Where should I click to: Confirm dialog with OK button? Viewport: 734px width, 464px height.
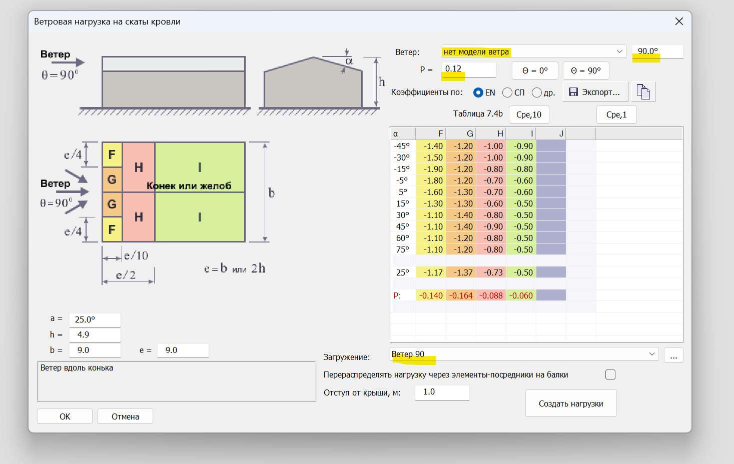click(65, 416)
